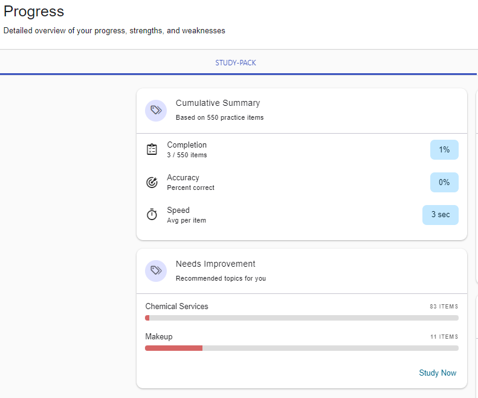
Task: Click the Makeup progress bar
Action: pos(302,348)
